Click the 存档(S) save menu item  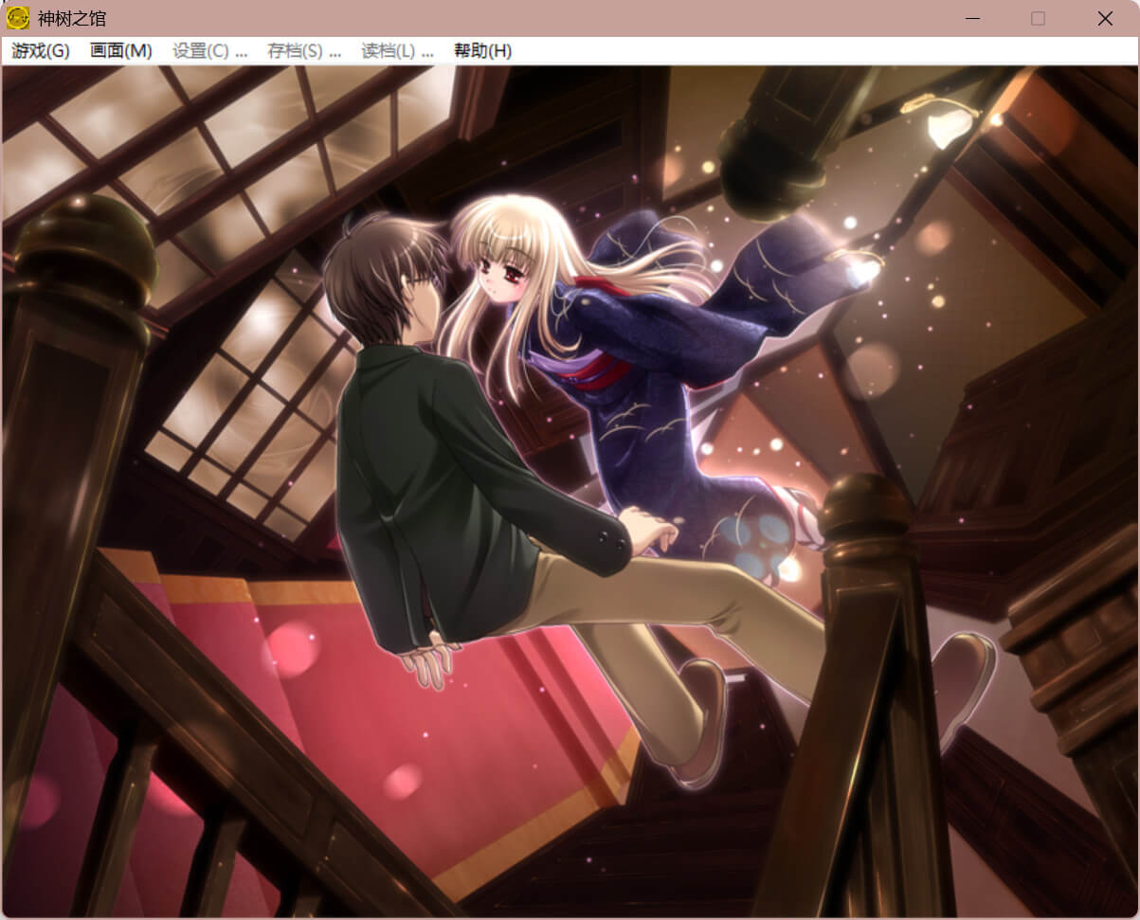303,51
